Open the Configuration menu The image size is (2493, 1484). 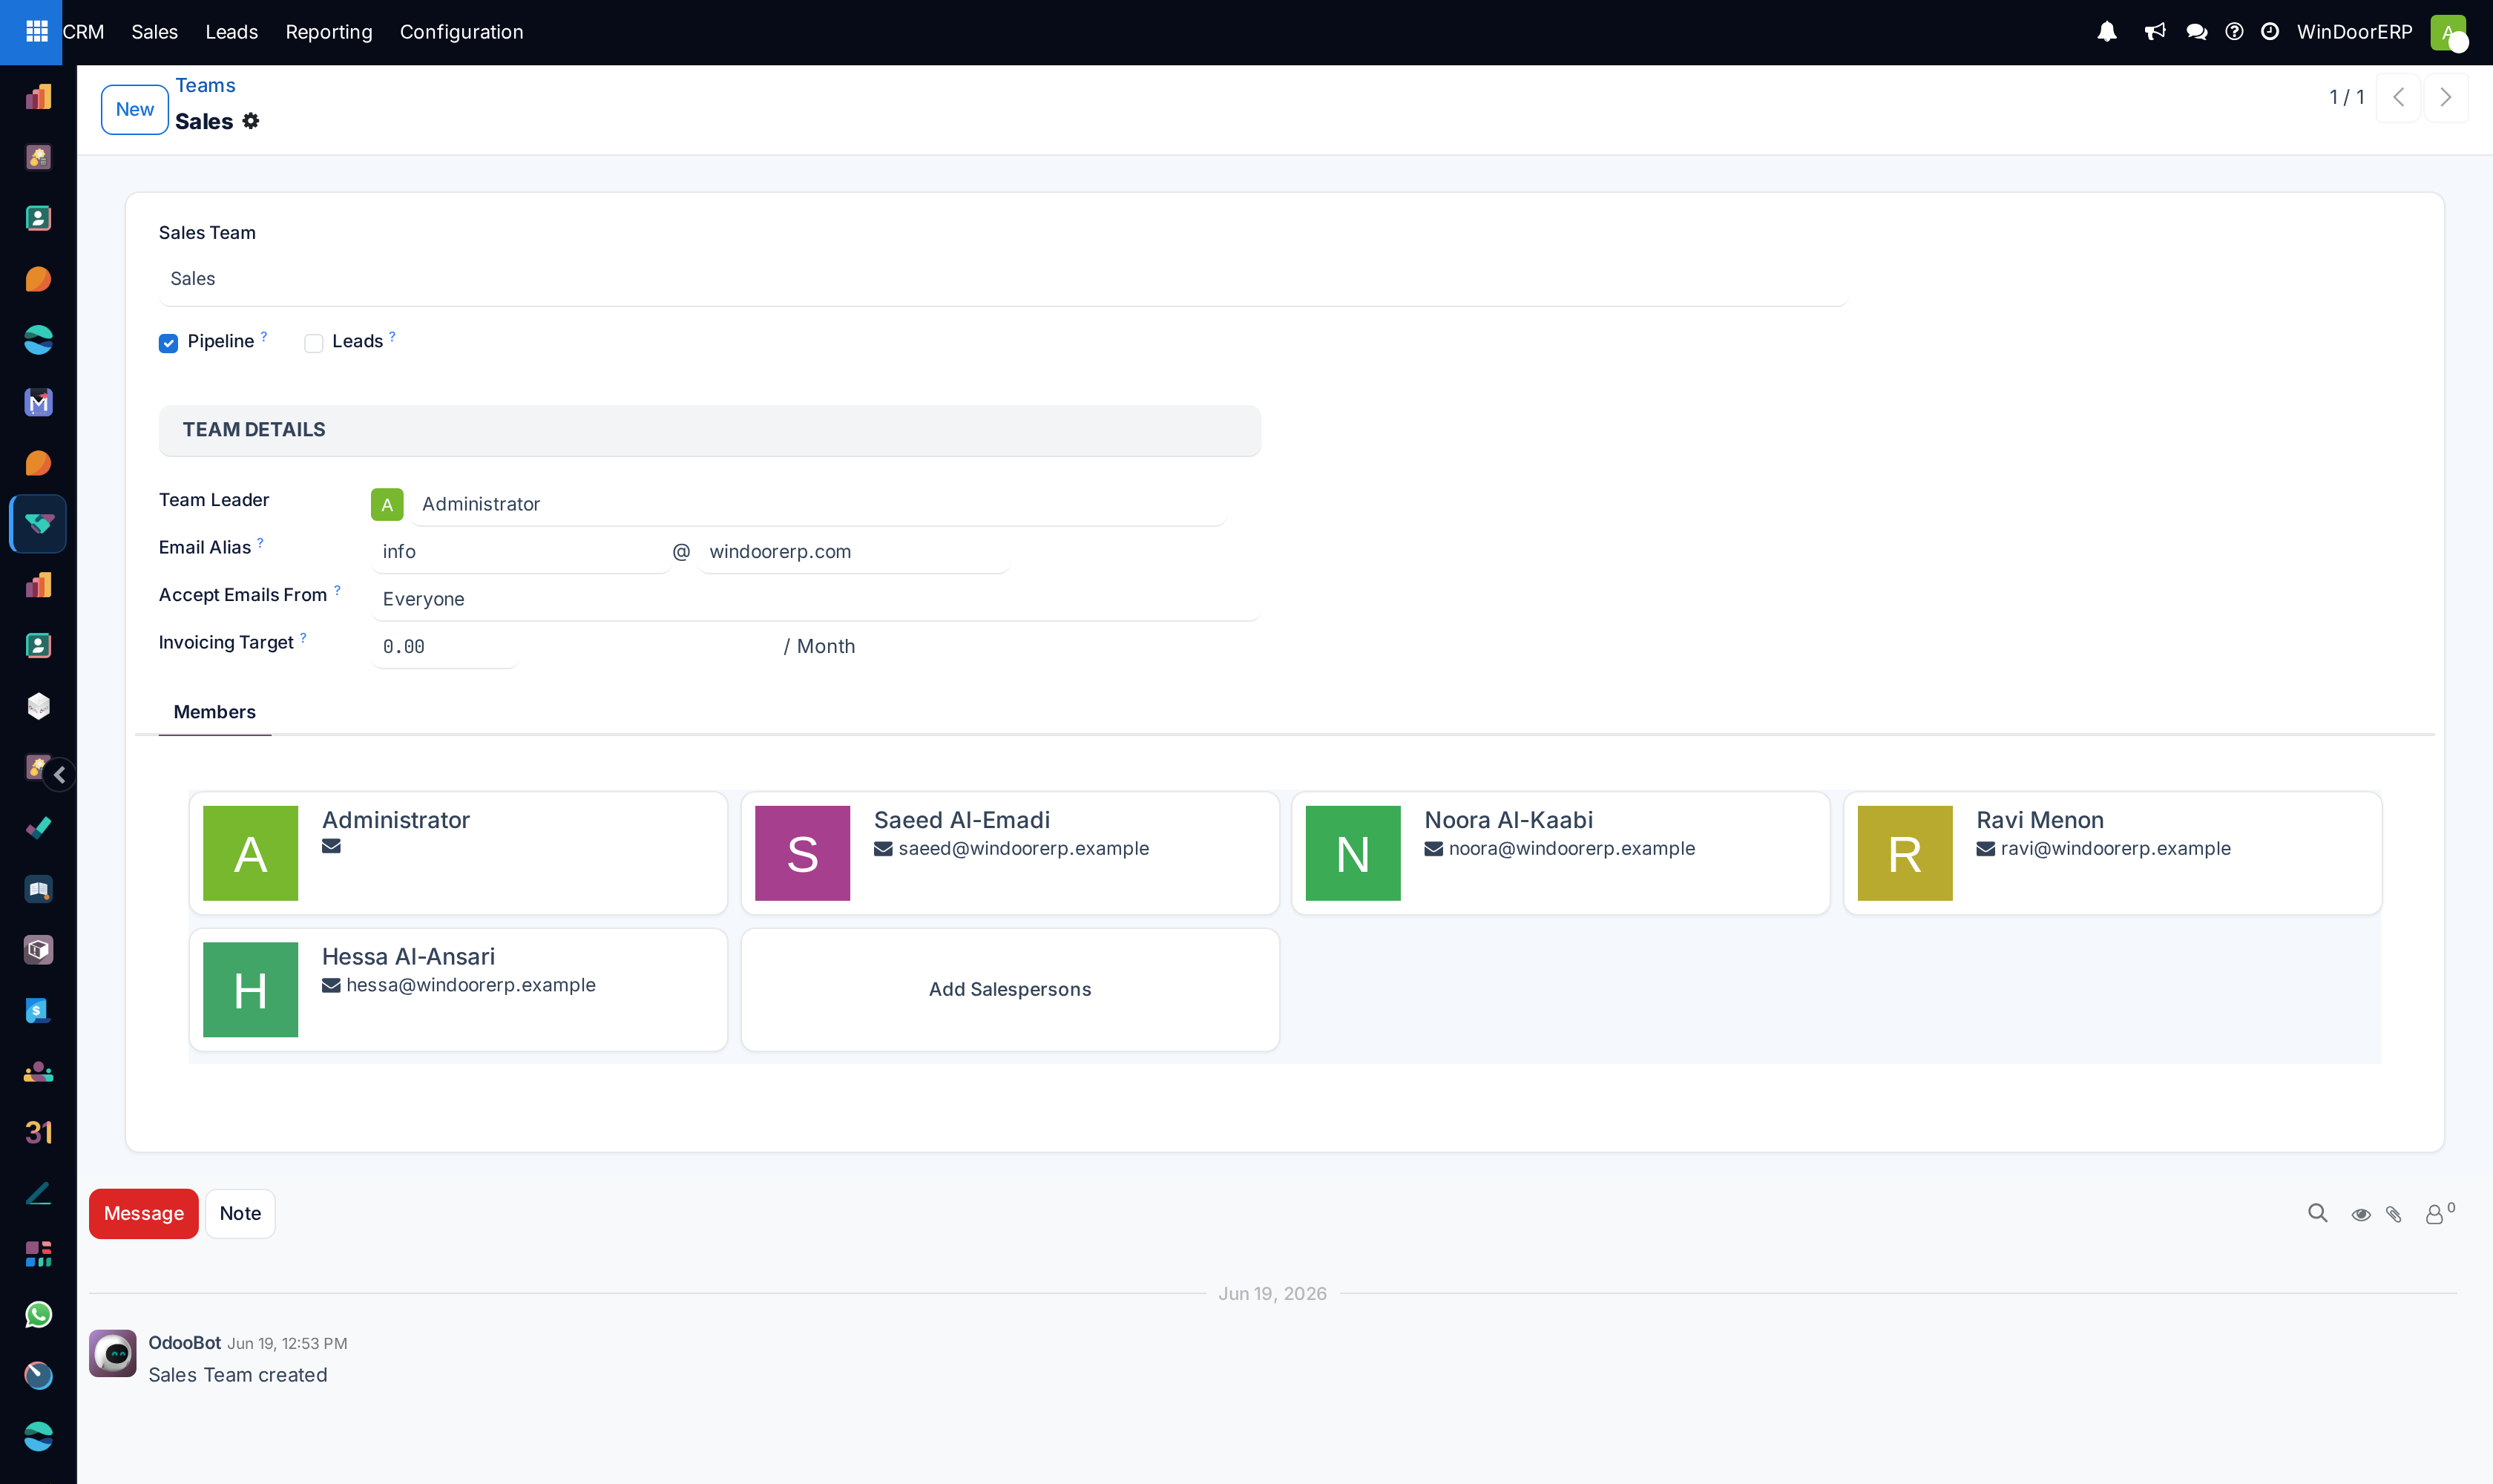pos(461,32)
